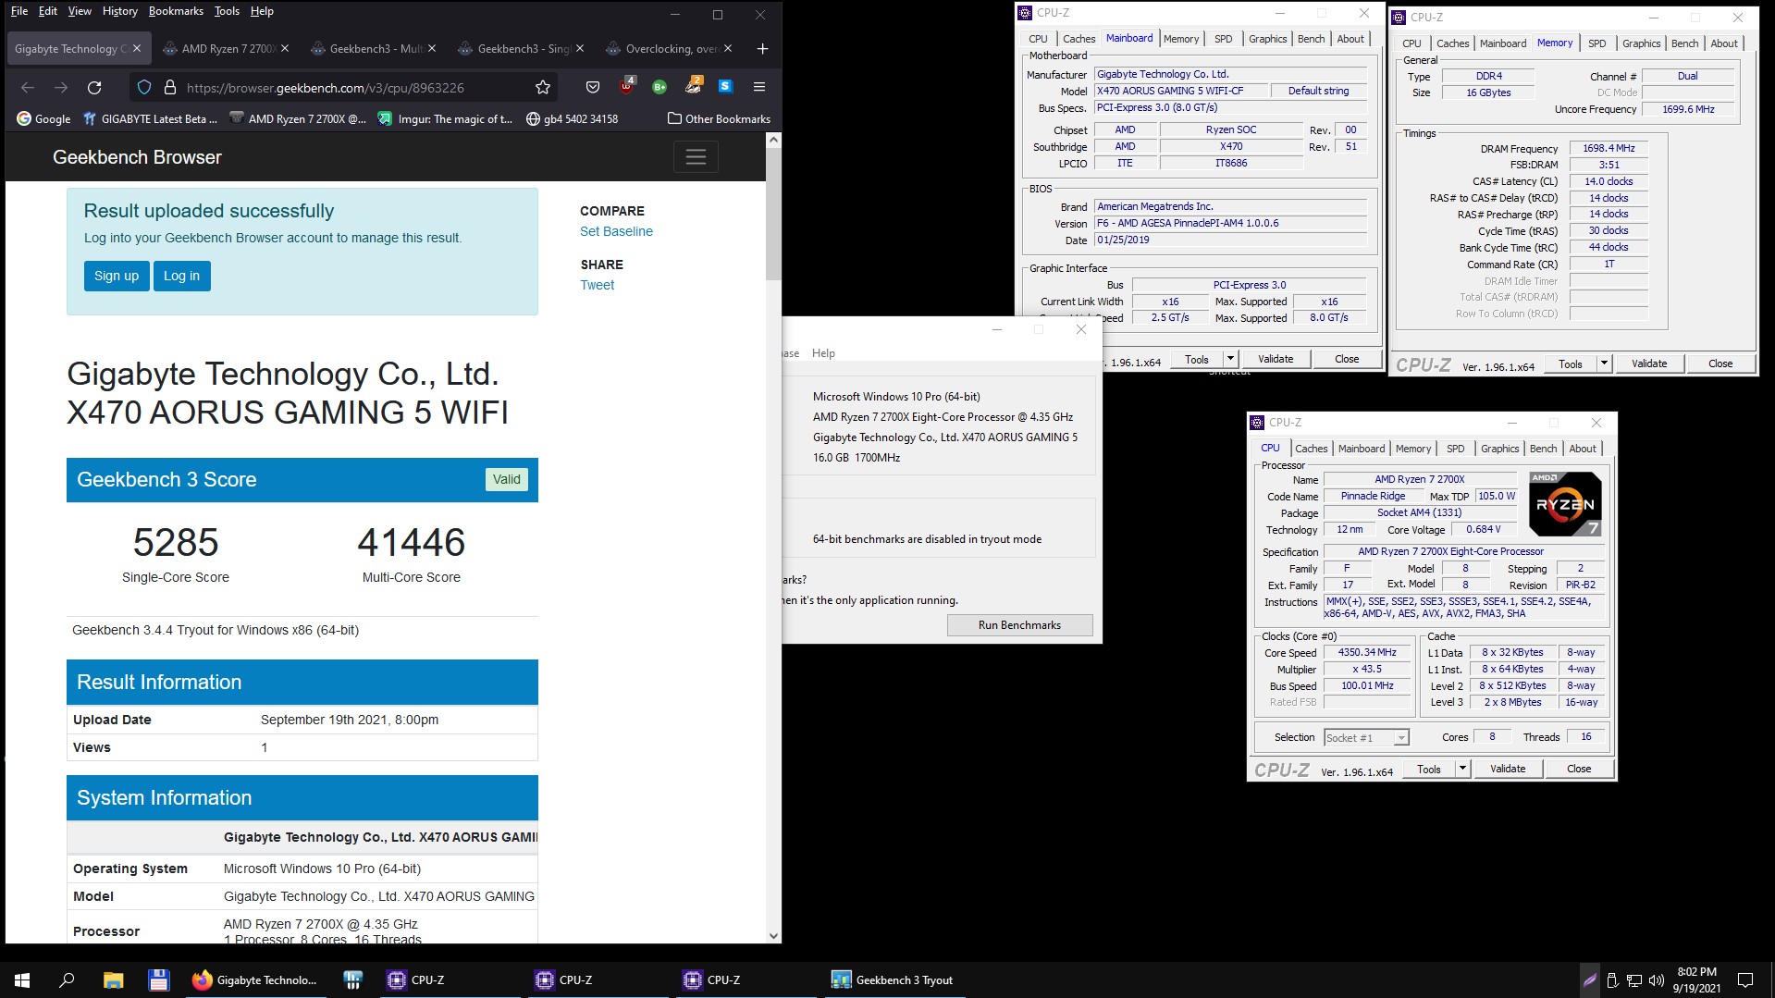
Task: Select Caches tab in bottom CPU-Z window
Action: pyautogui.click(x=1311, y=449)
